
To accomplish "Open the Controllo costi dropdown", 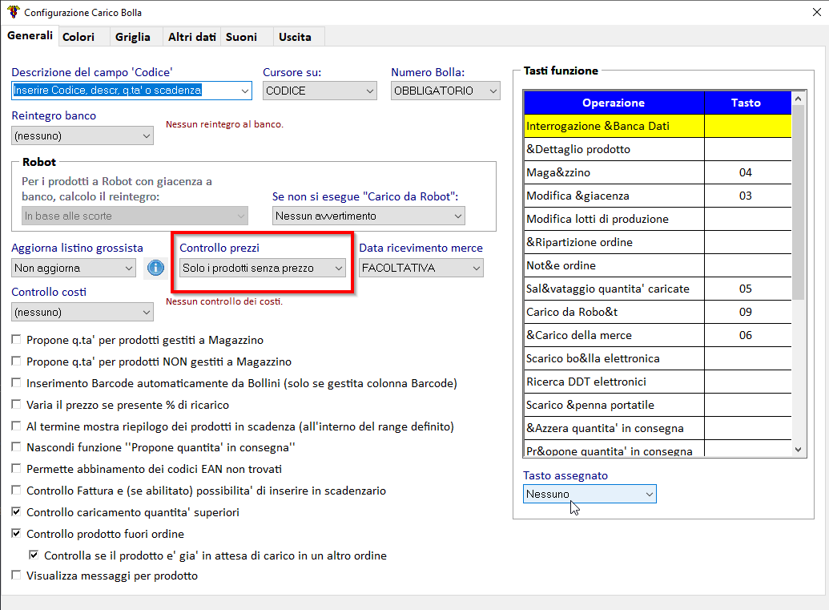I will pos(82,312).
